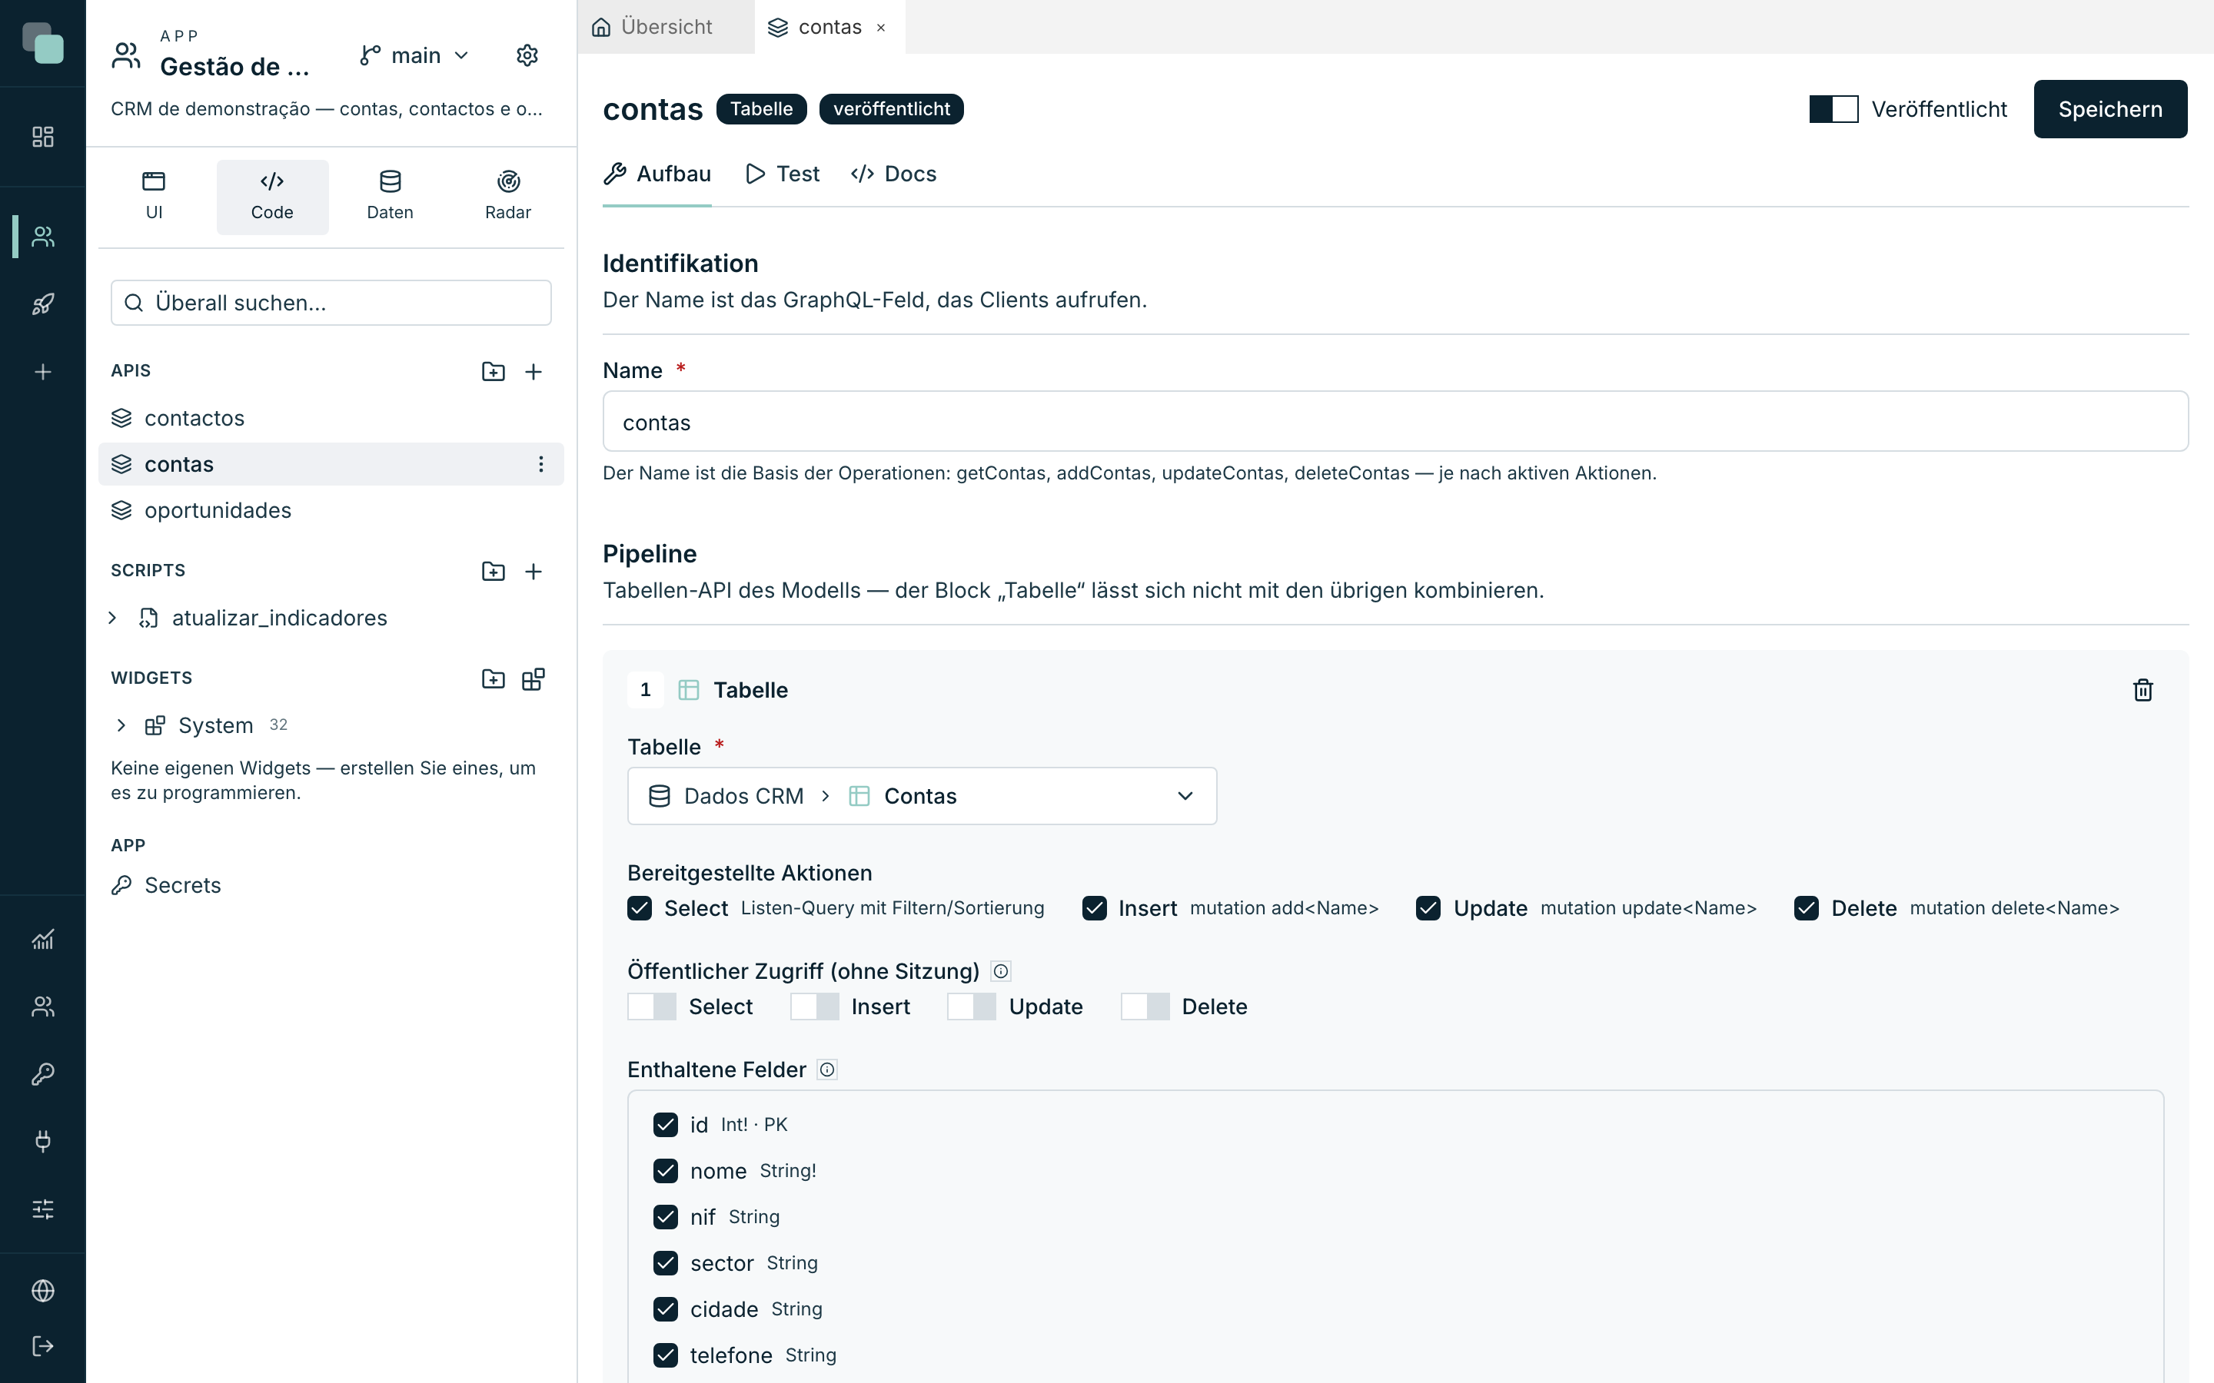Viewport: 2214px width, 1383px height.
Task: Open the Tabelle selection dropdown
Action: (921, 796)
